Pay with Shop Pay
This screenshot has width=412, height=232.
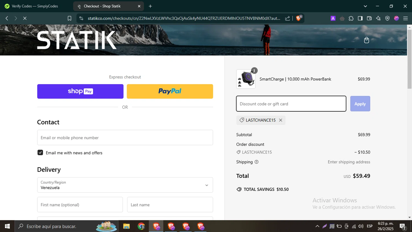pyautogui.click(x=80, y=91)
